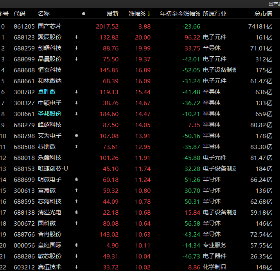
Task: Click the 最新 column header
Action: (x=113, y=14)
